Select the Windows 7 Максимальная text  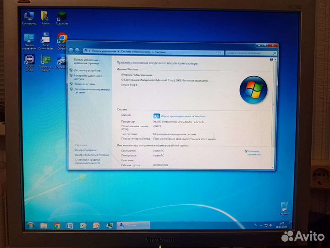[x=137, y=75]
